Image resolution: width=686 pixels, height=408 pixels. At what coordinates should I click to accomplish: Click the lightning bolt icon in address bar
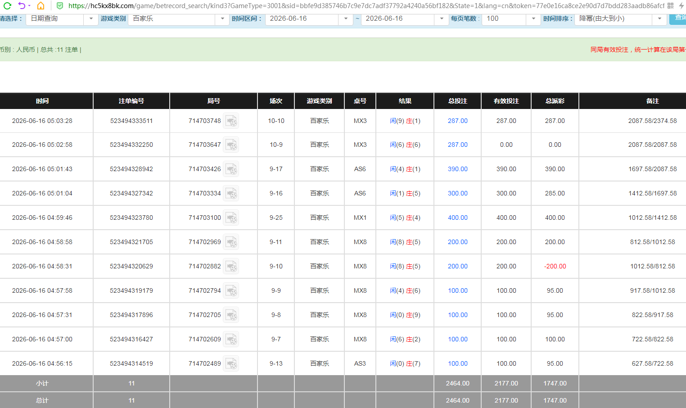click(681, 6)
